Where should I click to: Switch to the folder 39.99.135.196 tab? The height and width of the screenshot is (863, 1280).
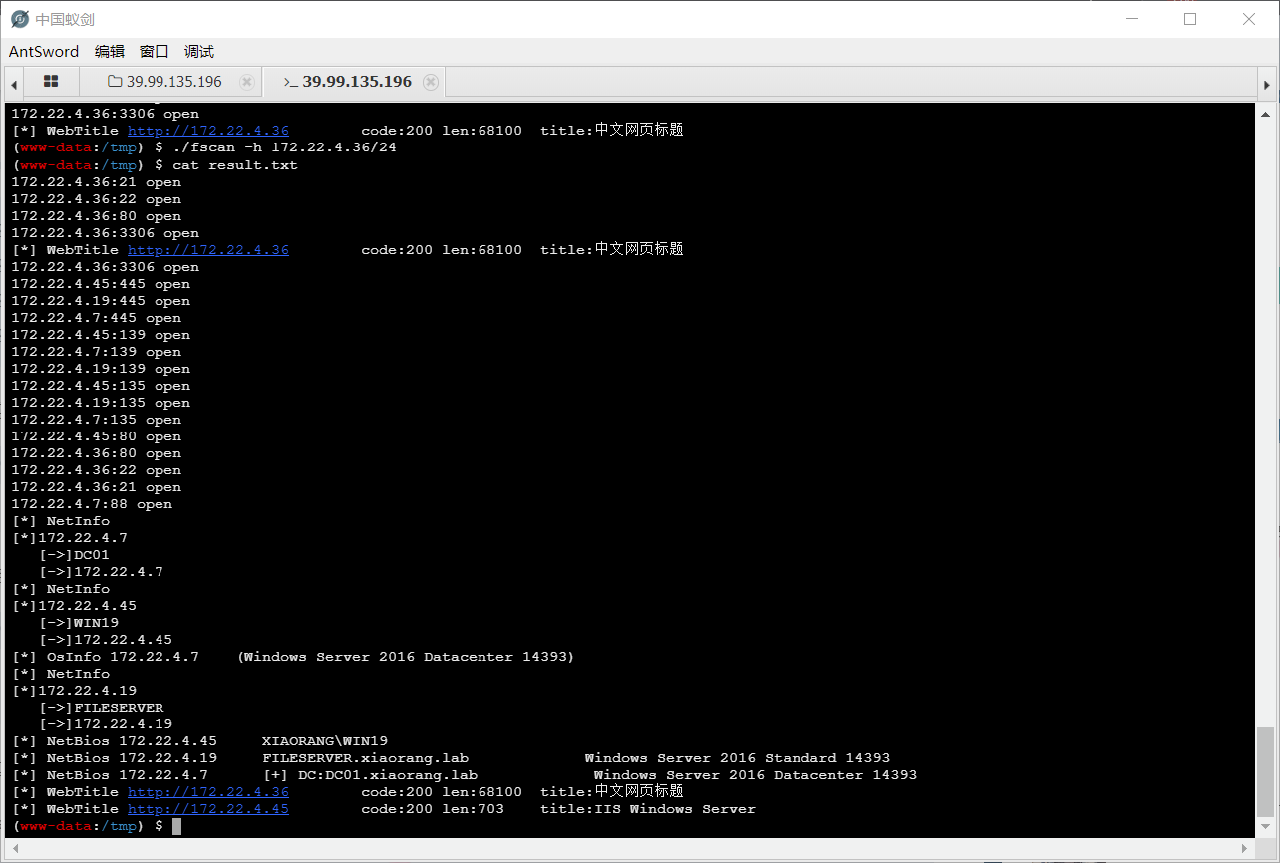(x=164, y=82)
